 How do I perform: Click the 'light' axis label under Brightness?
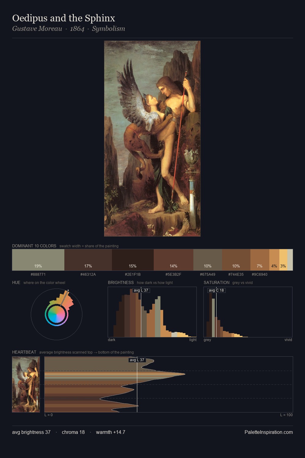pos(193,340)
